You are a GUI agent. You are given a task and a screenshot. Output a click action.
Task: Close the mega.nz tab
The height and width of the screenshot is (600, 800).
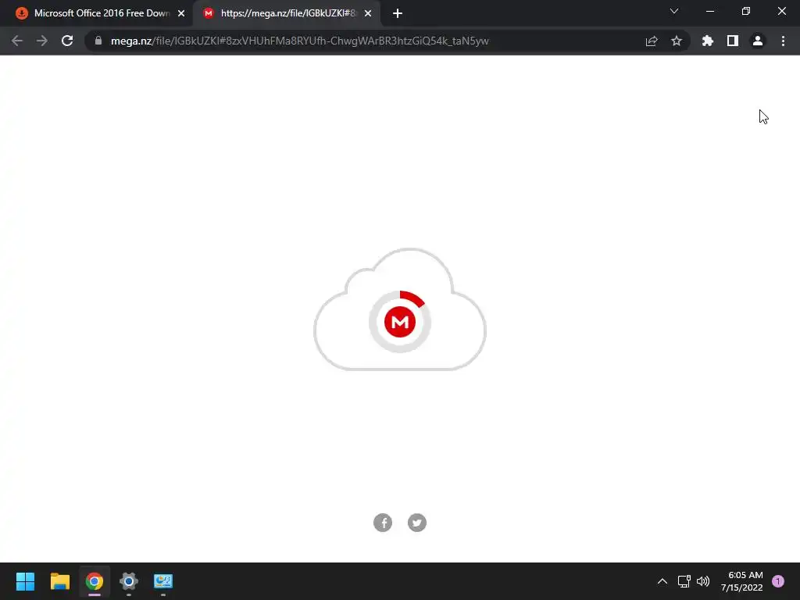368,13
